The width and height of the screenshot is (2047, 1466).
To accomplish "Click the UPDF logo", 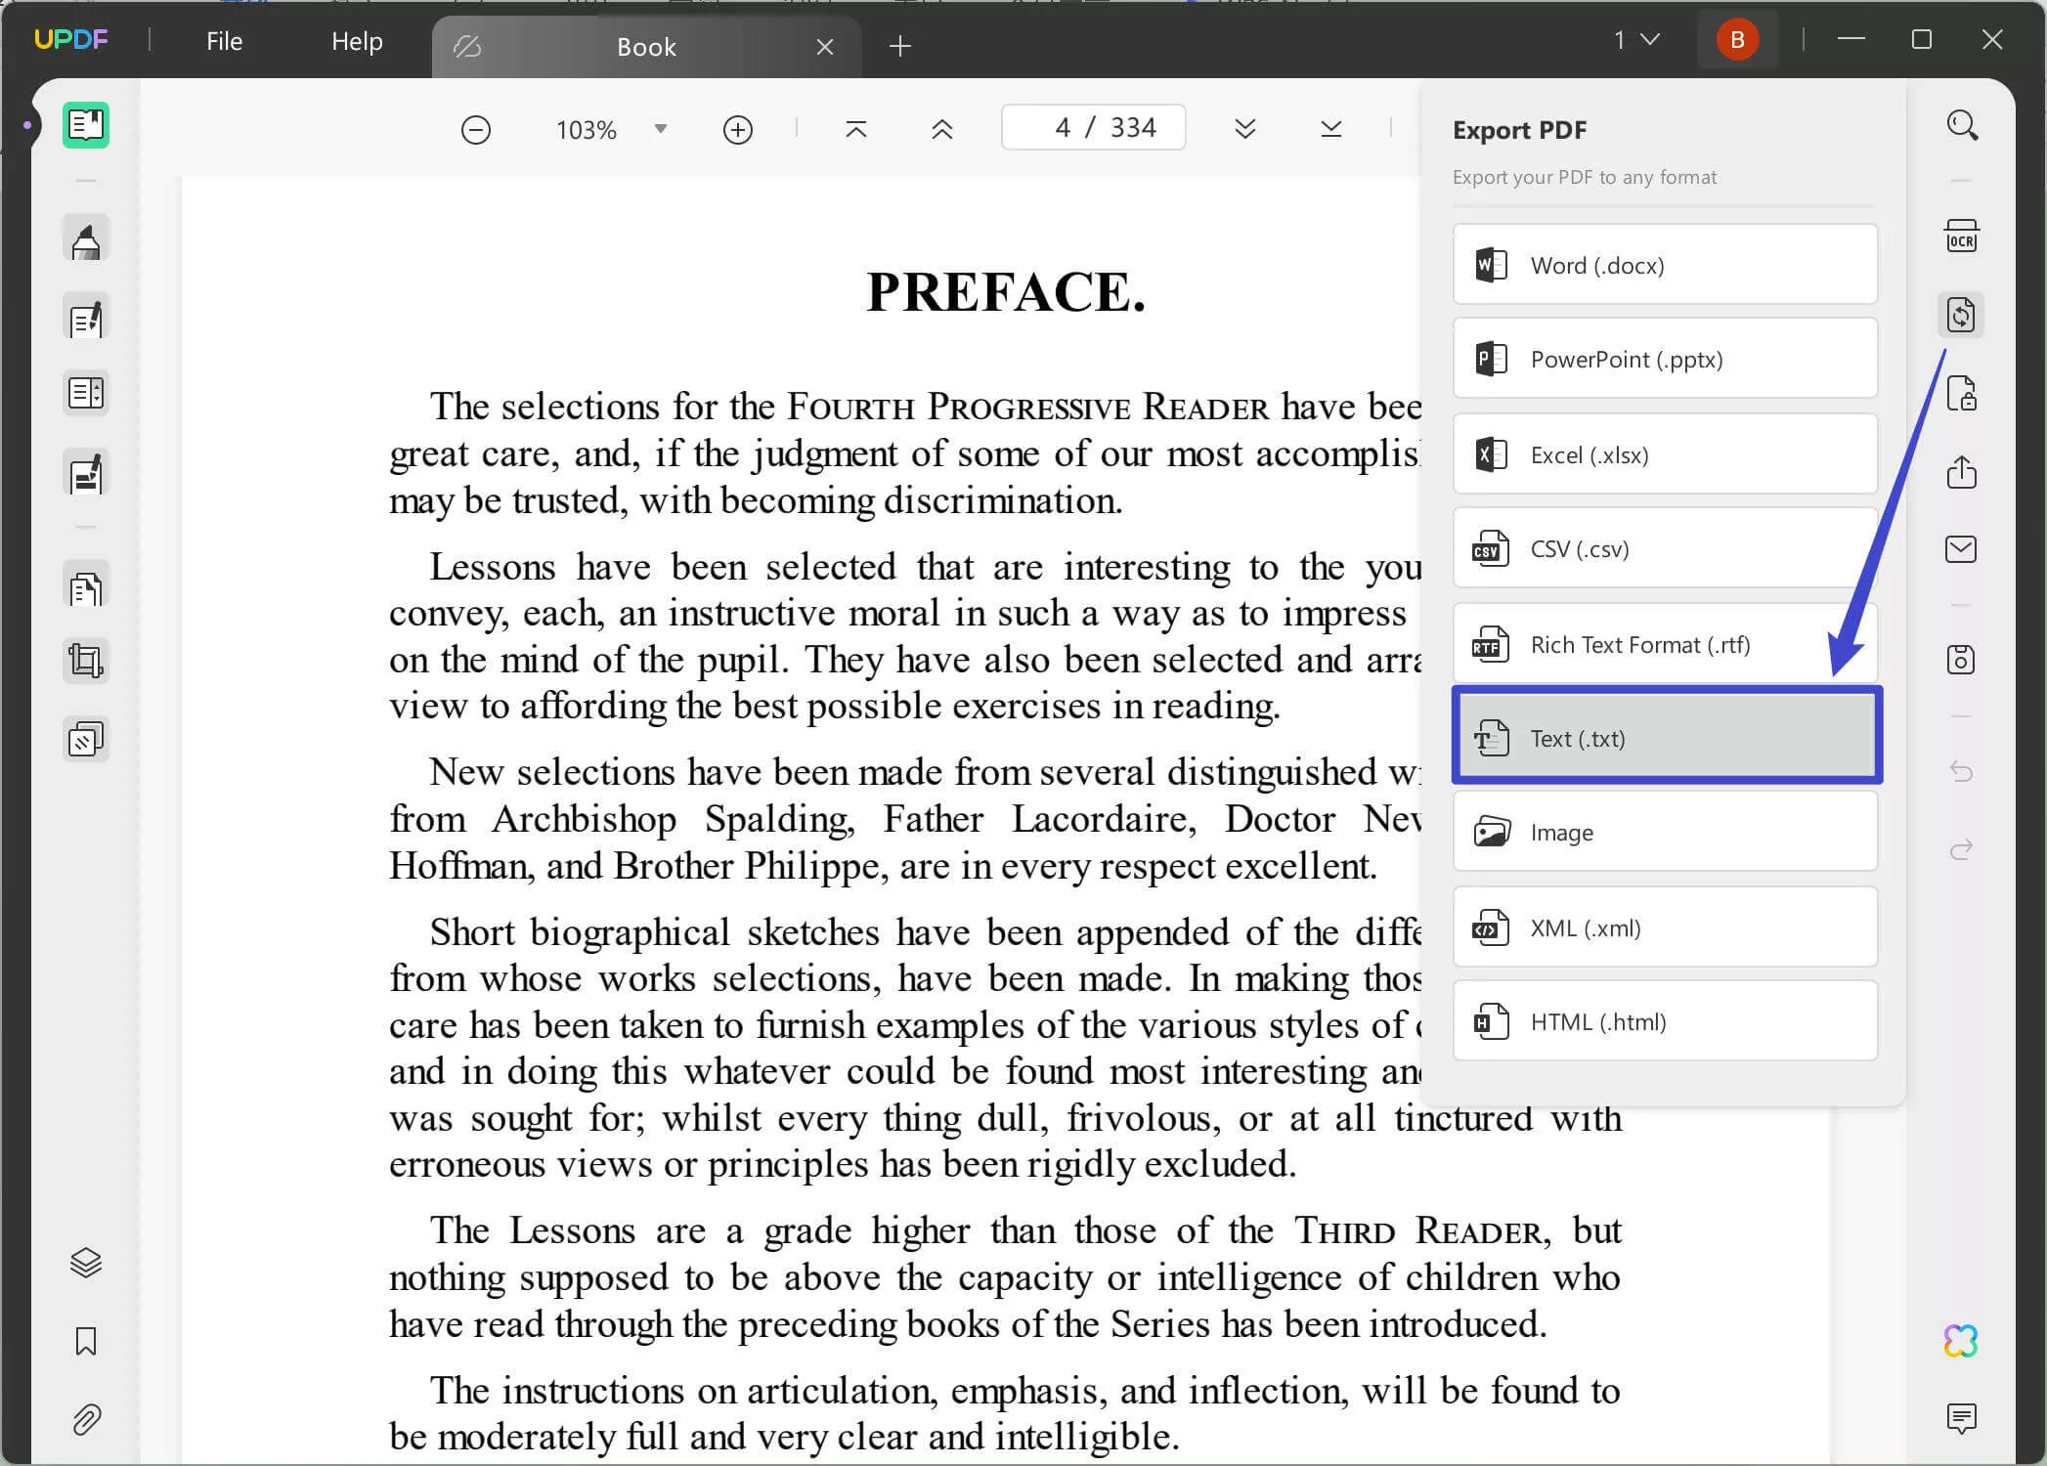I will pos(70,39).
